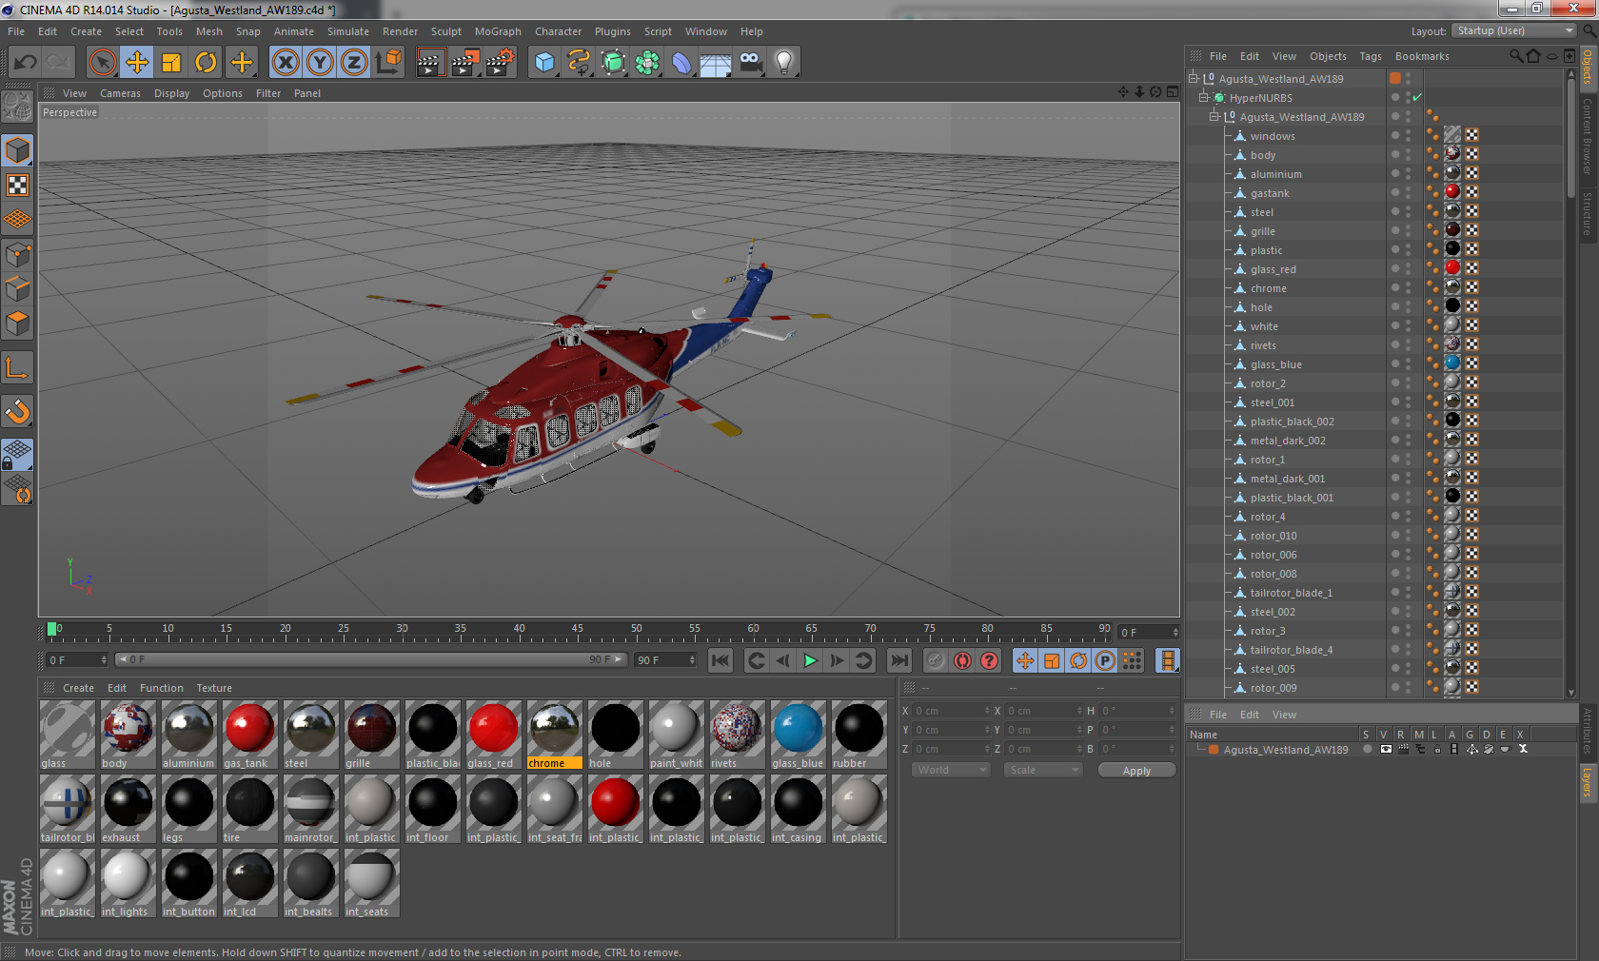Switch to Polygons mode
Screen dimensions: 1599x961
[x=18, y=324]
